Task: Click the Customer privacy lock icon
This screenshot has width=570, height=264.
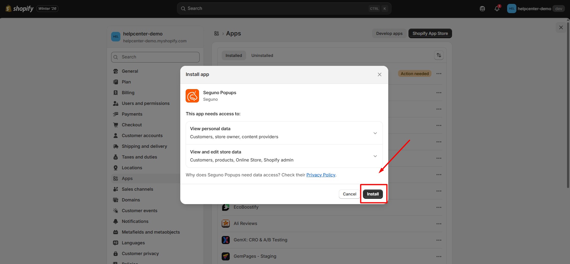Action: [x=116, y=254]
